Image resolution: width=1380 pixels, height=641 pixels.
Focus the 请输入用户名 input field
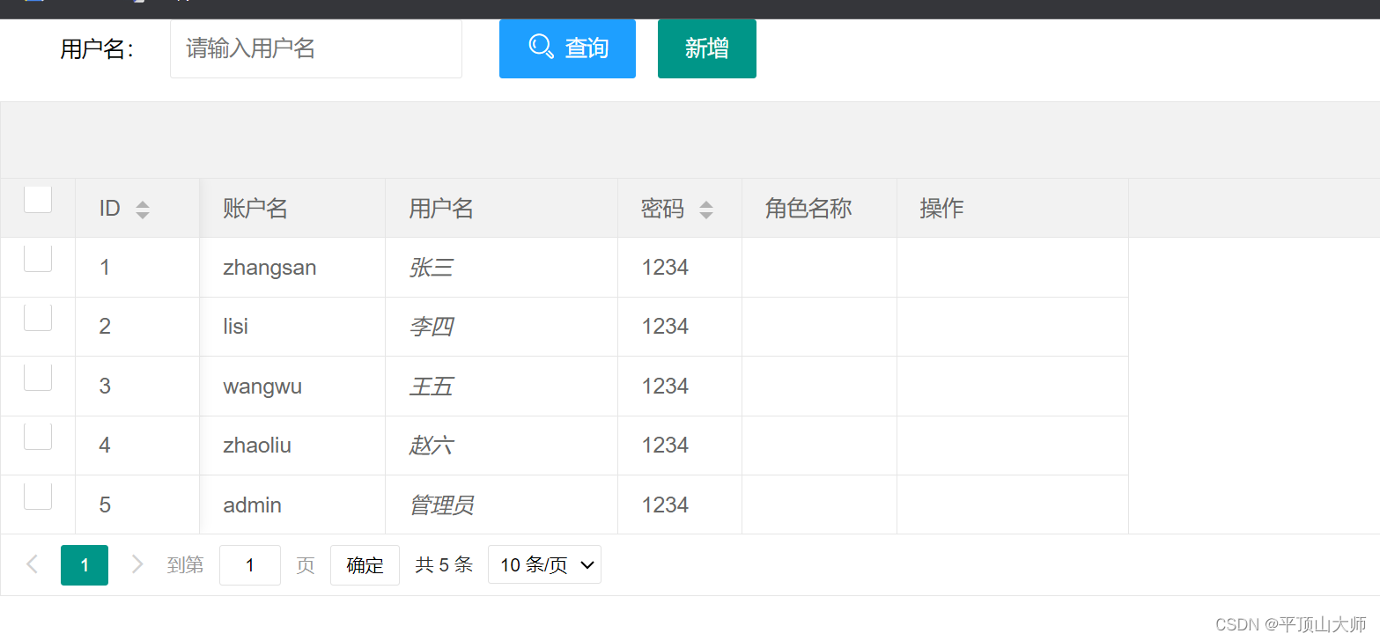316,48
